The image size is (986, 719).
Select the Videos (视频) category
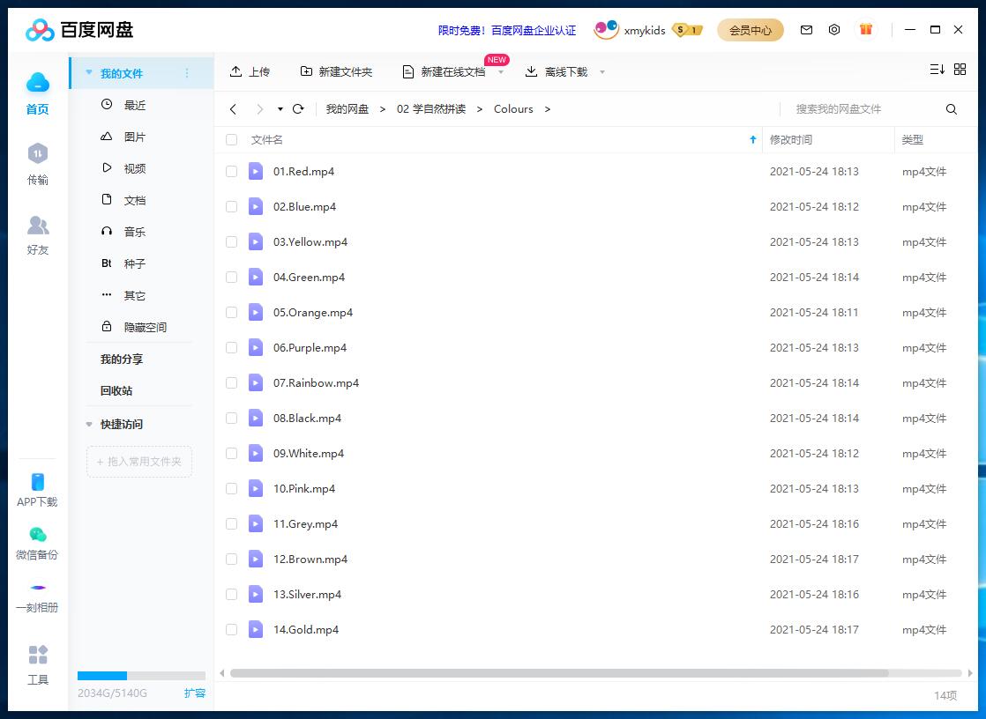(134, 168)
